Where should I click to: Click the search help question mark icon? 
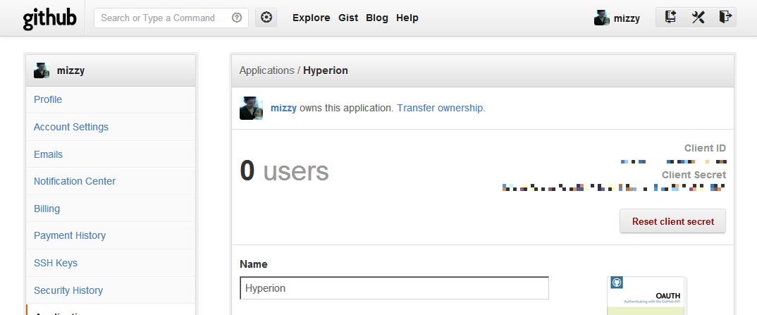[x=237, y=18]
